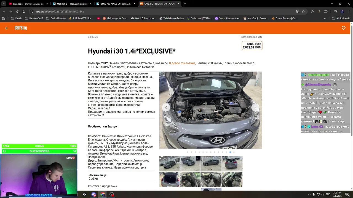
Task: Open the tab search dropdown arrow
Action: (4, 4)
